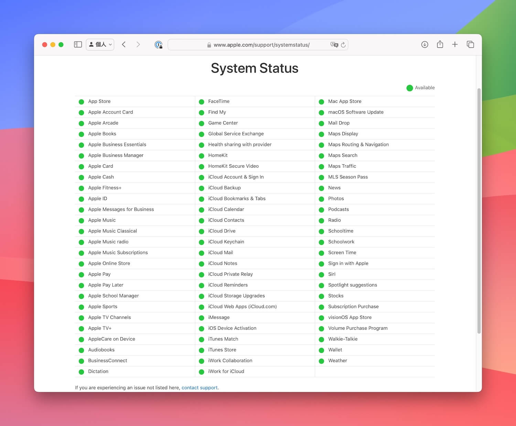Image resolution: width=516 pixels, height=426 pixels.
Task: Select Apple Music Classical text
Action: pyautogui.click(x=112, y=231)
